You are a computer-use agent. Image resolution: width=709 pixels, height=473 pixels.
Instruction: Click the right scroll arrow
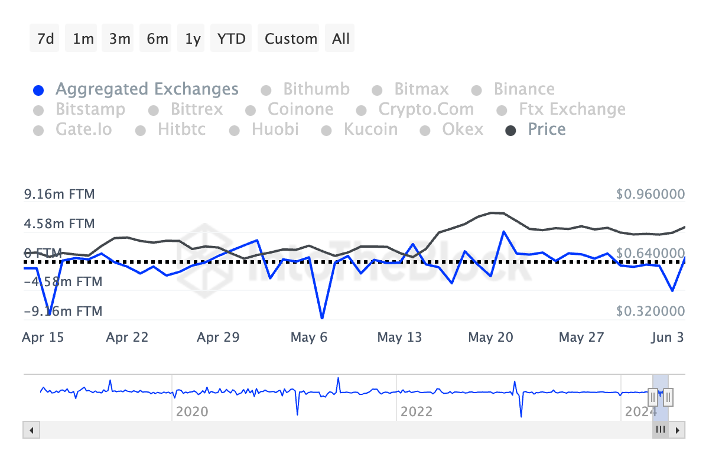678,430
